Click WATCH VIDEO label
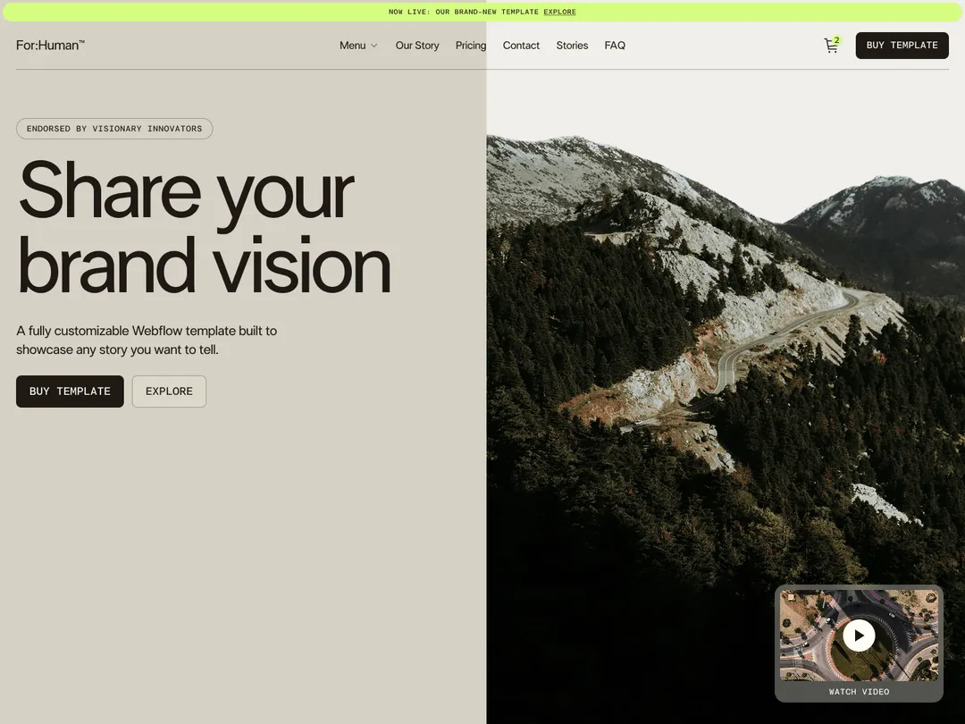Viewport: 965px width, 724px height. pyautogui.click(x=859, y=691)
